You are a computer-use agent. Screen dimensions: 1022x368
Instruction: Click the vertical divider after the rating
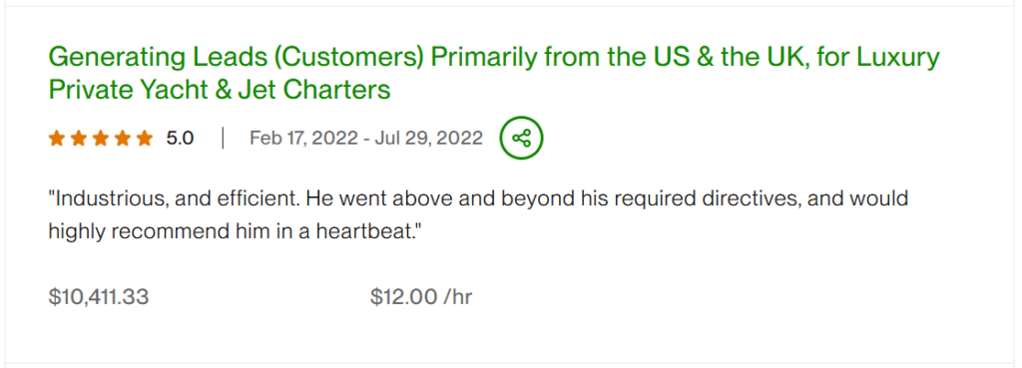pyautogui.click(x=223, y=138)
